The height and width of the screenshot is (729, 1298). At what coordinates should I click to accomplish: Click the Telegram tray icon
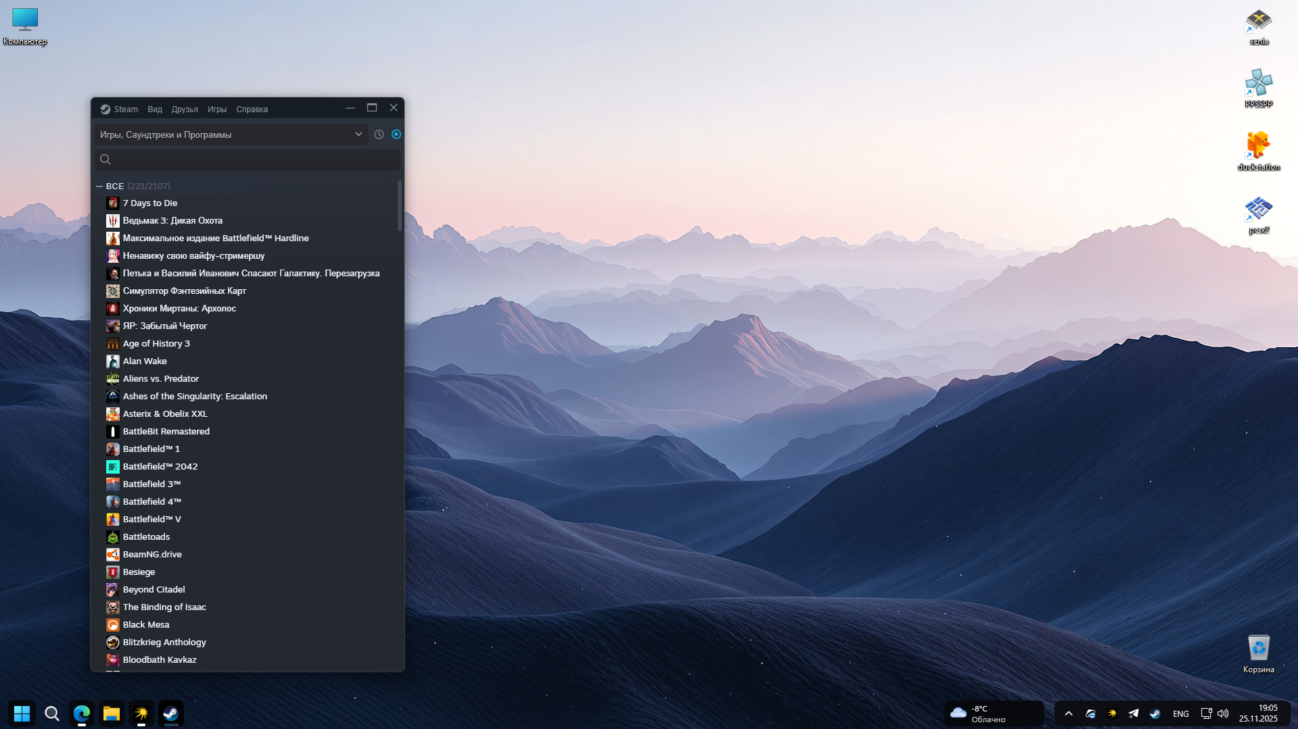click(x=1134, y=713)
